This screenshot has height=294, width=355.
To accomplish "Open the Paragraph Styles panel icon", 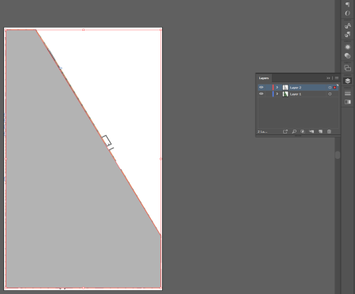I will (x=348, y=35).
